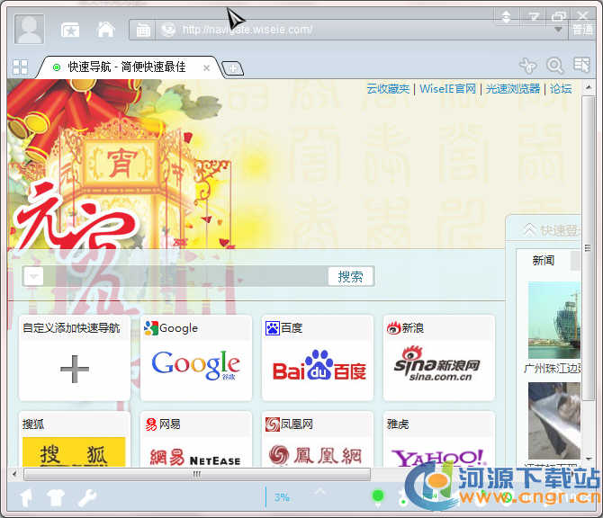Open the favorites star folder
603x518 pixels.
(x=70, y=30)
